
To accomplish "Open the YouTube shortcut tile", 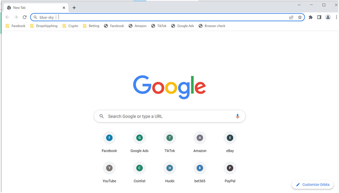I will 110,172.
